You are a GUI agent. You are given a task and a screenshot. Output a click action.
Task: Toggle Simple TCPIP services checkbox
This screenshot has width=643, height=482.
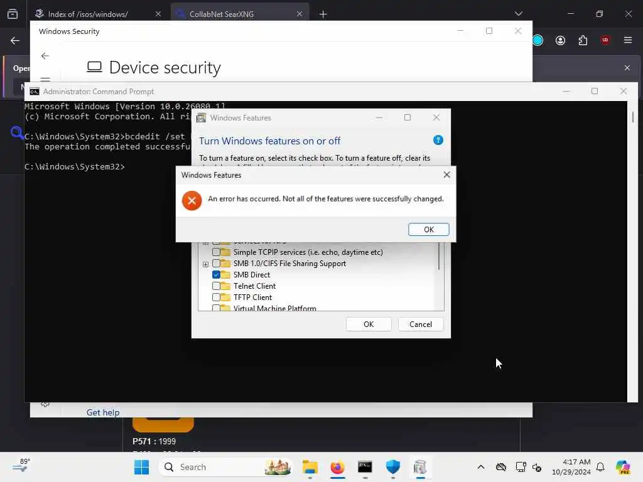point(216,252)
